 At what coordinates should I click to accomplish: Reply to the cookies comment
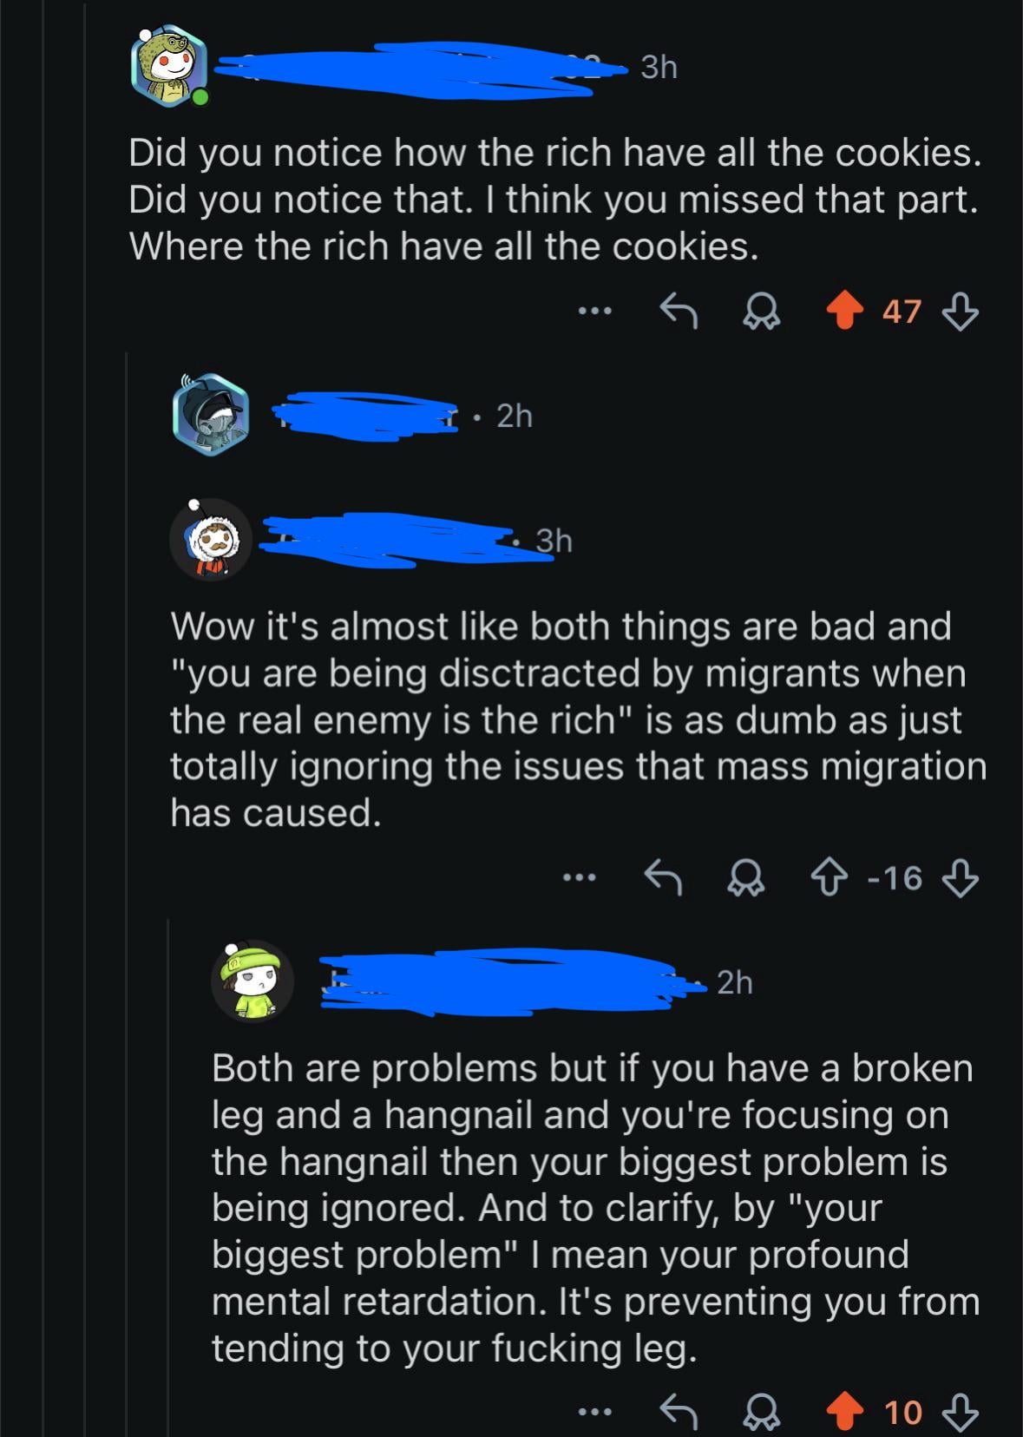click(679, 312)
